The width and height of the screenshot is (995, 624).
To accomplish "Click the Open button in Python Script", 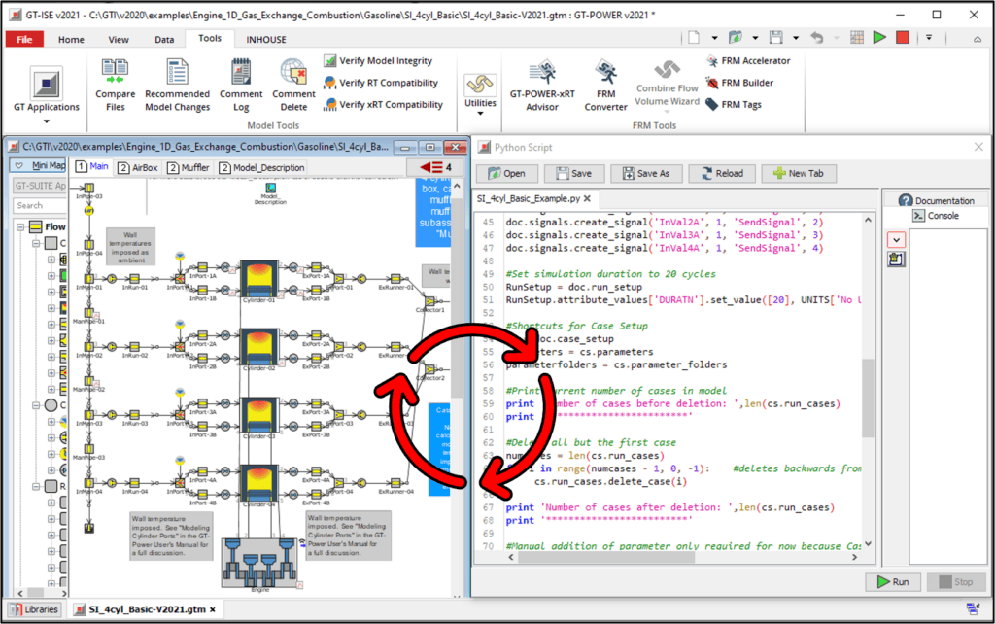I will (x=507, y=173).
